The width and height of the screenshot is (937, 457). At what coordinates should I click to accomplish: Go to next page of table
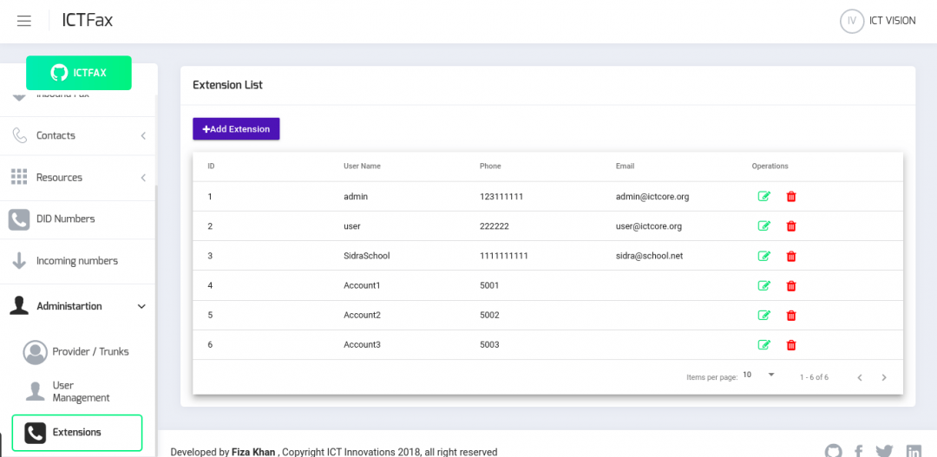point(883,377)
